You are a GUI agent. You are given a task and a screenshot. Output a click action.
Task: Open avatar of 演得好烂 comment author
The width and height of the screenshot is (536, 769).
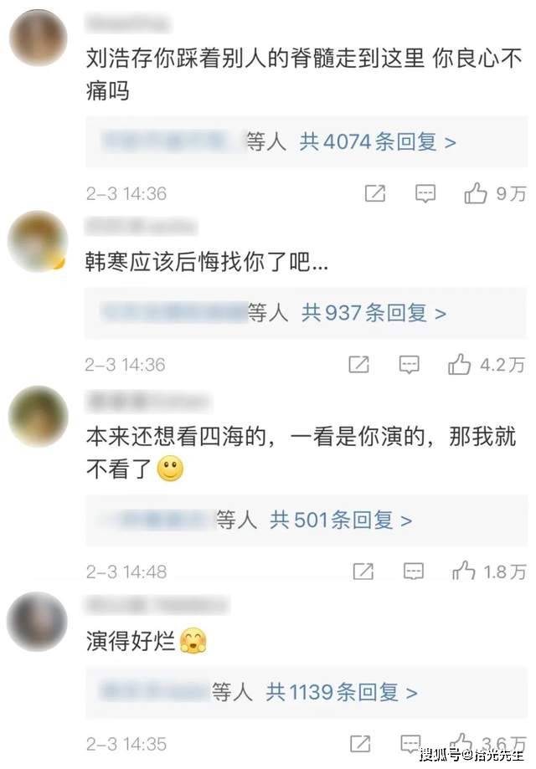pos(37,622)
